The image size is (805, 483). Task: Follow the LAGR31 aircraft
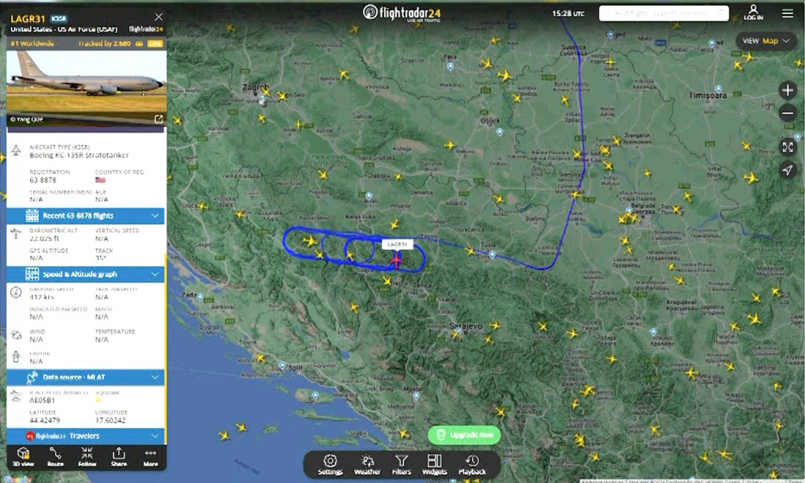[x=87, y=456]
